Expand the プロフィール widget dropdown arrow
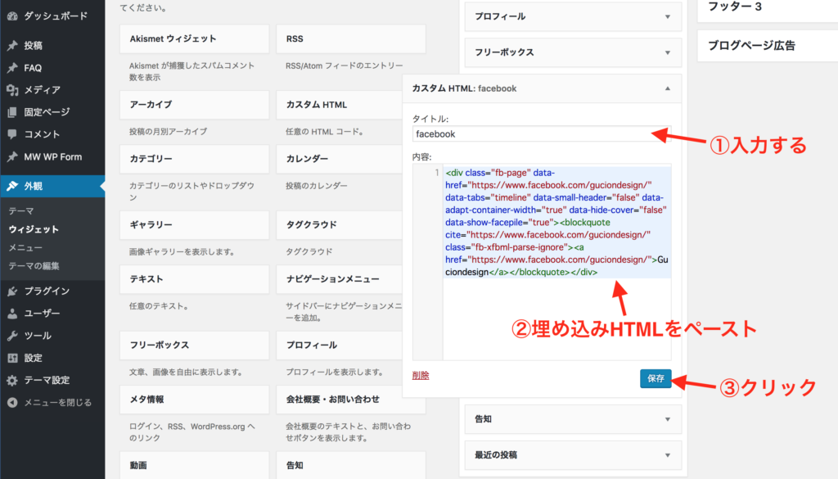Image resolution: width=838 pixels, height=479 pixels. [667, 16]
